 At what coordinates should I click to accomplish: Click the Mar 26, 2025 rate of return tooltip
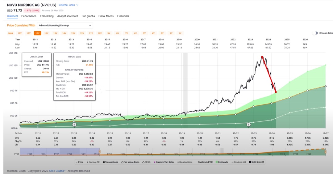[74, 77]
